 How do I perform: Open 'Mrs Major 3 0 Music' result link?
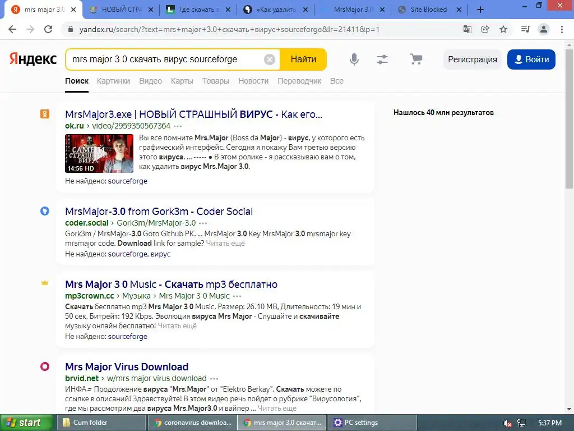click(172, 285)
